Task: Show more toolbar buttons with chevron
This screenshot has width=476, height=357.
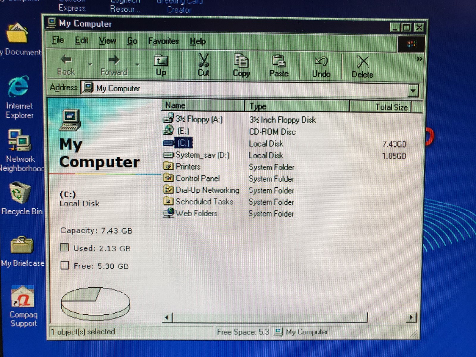Action: 419,59
